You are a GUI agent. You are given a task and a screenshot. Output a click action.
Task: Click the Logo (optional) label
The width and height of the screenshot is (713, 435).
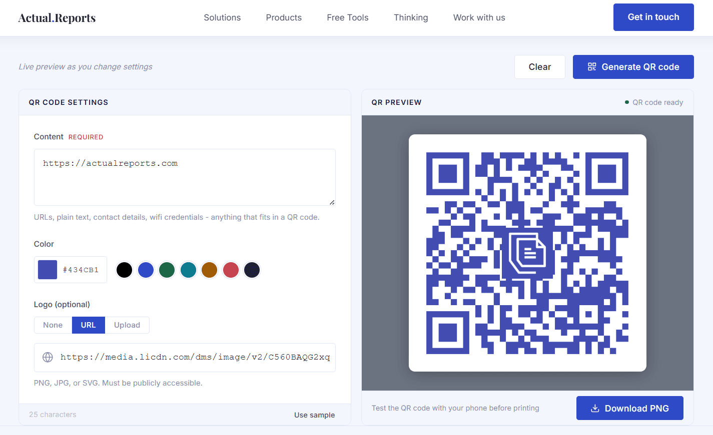click(x=62, y=305)
